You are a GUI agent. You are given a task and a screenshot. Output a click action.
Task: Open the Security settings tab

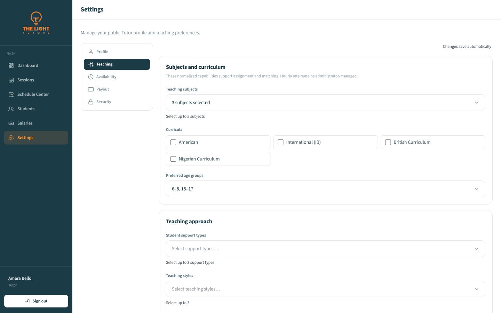click(x=117, y=102)
